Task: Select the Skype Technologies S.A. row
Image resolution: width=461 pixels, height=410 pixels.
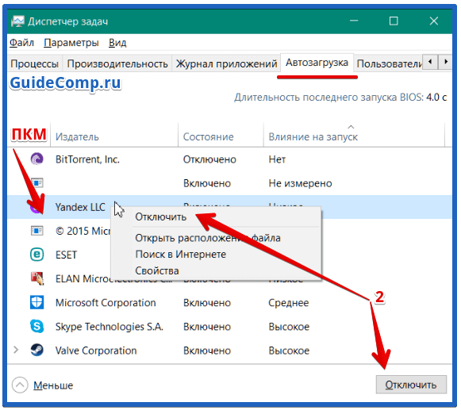Action: [x=229, y=327]
